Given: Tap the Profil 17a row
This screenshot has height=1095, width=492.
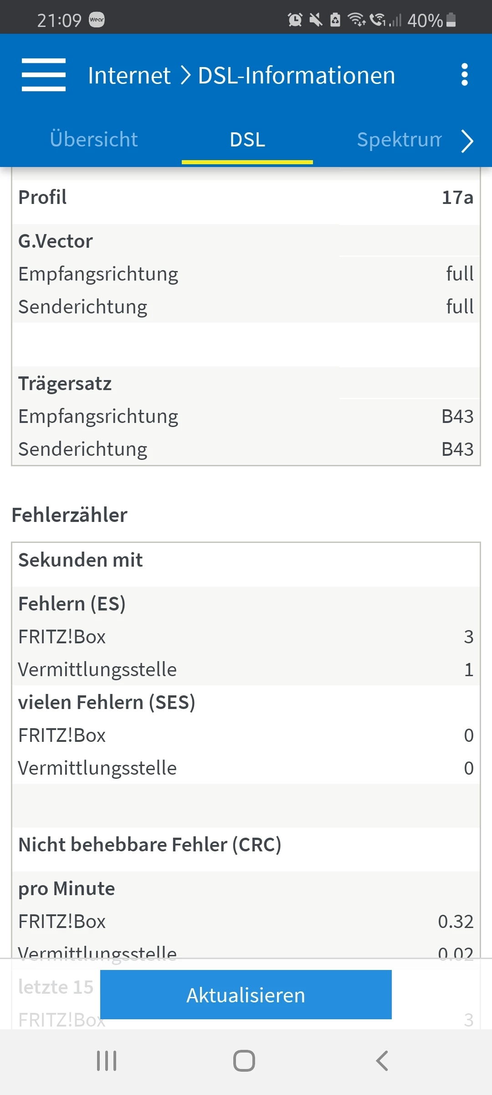Looking at the screenshot, I should coord(246,198).
